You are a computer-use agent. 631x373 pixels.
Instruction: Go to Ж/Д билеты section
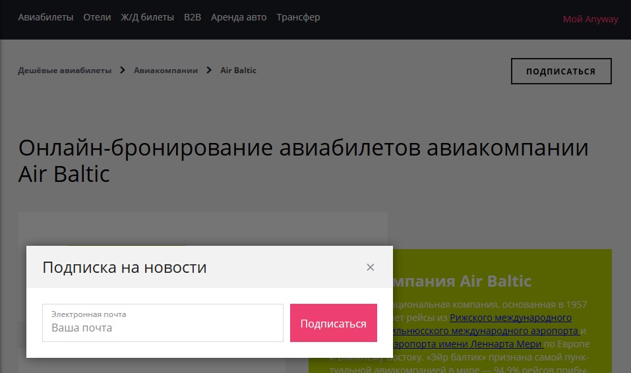point(147,17)
